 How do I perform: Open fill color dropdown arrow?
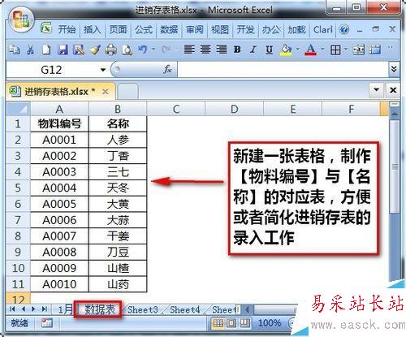(297, 50)
